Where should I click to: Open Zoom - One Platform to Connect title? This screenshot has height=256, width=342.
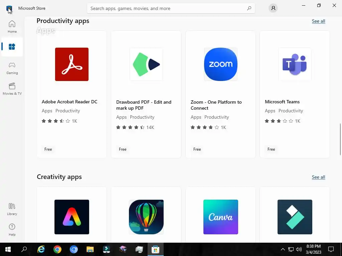tap(216, 105)
